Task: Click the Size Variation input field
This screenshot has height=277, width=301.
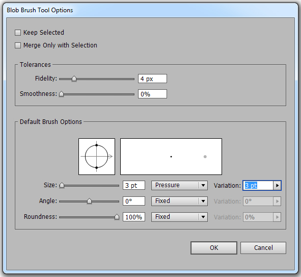Action: tap(258, 186)
